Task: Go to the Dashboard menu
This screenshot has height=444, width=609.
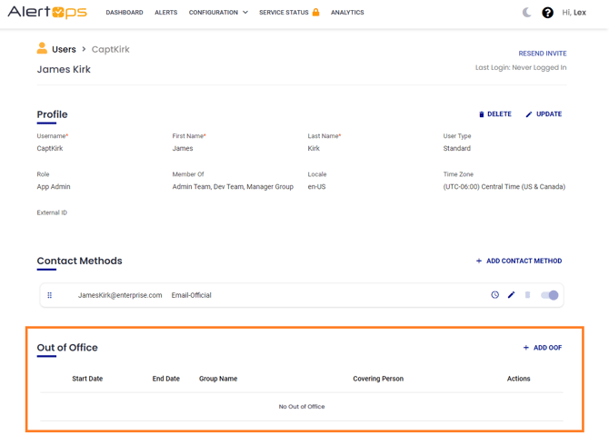Action: [125, 13]
